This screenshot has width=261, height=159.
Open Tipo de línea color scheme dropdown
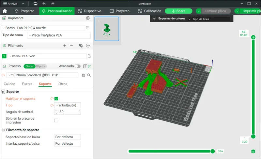coord(209,19)
